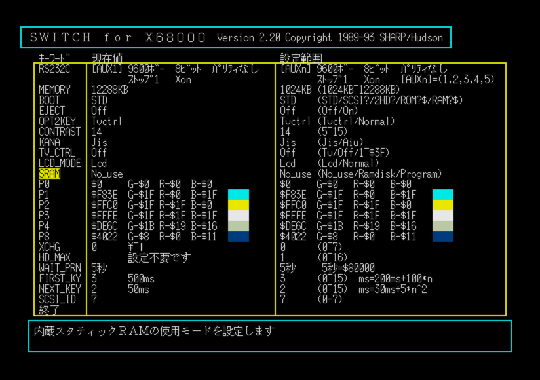Viewport: 540px width, 380px height.
Task: Click the cyan P1 swatch in setting range
Action: 443,195
